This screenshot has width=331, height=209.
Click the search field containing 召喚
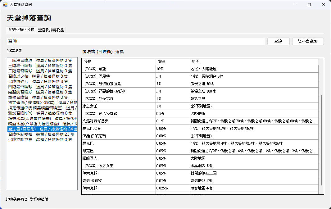(136, 41)
